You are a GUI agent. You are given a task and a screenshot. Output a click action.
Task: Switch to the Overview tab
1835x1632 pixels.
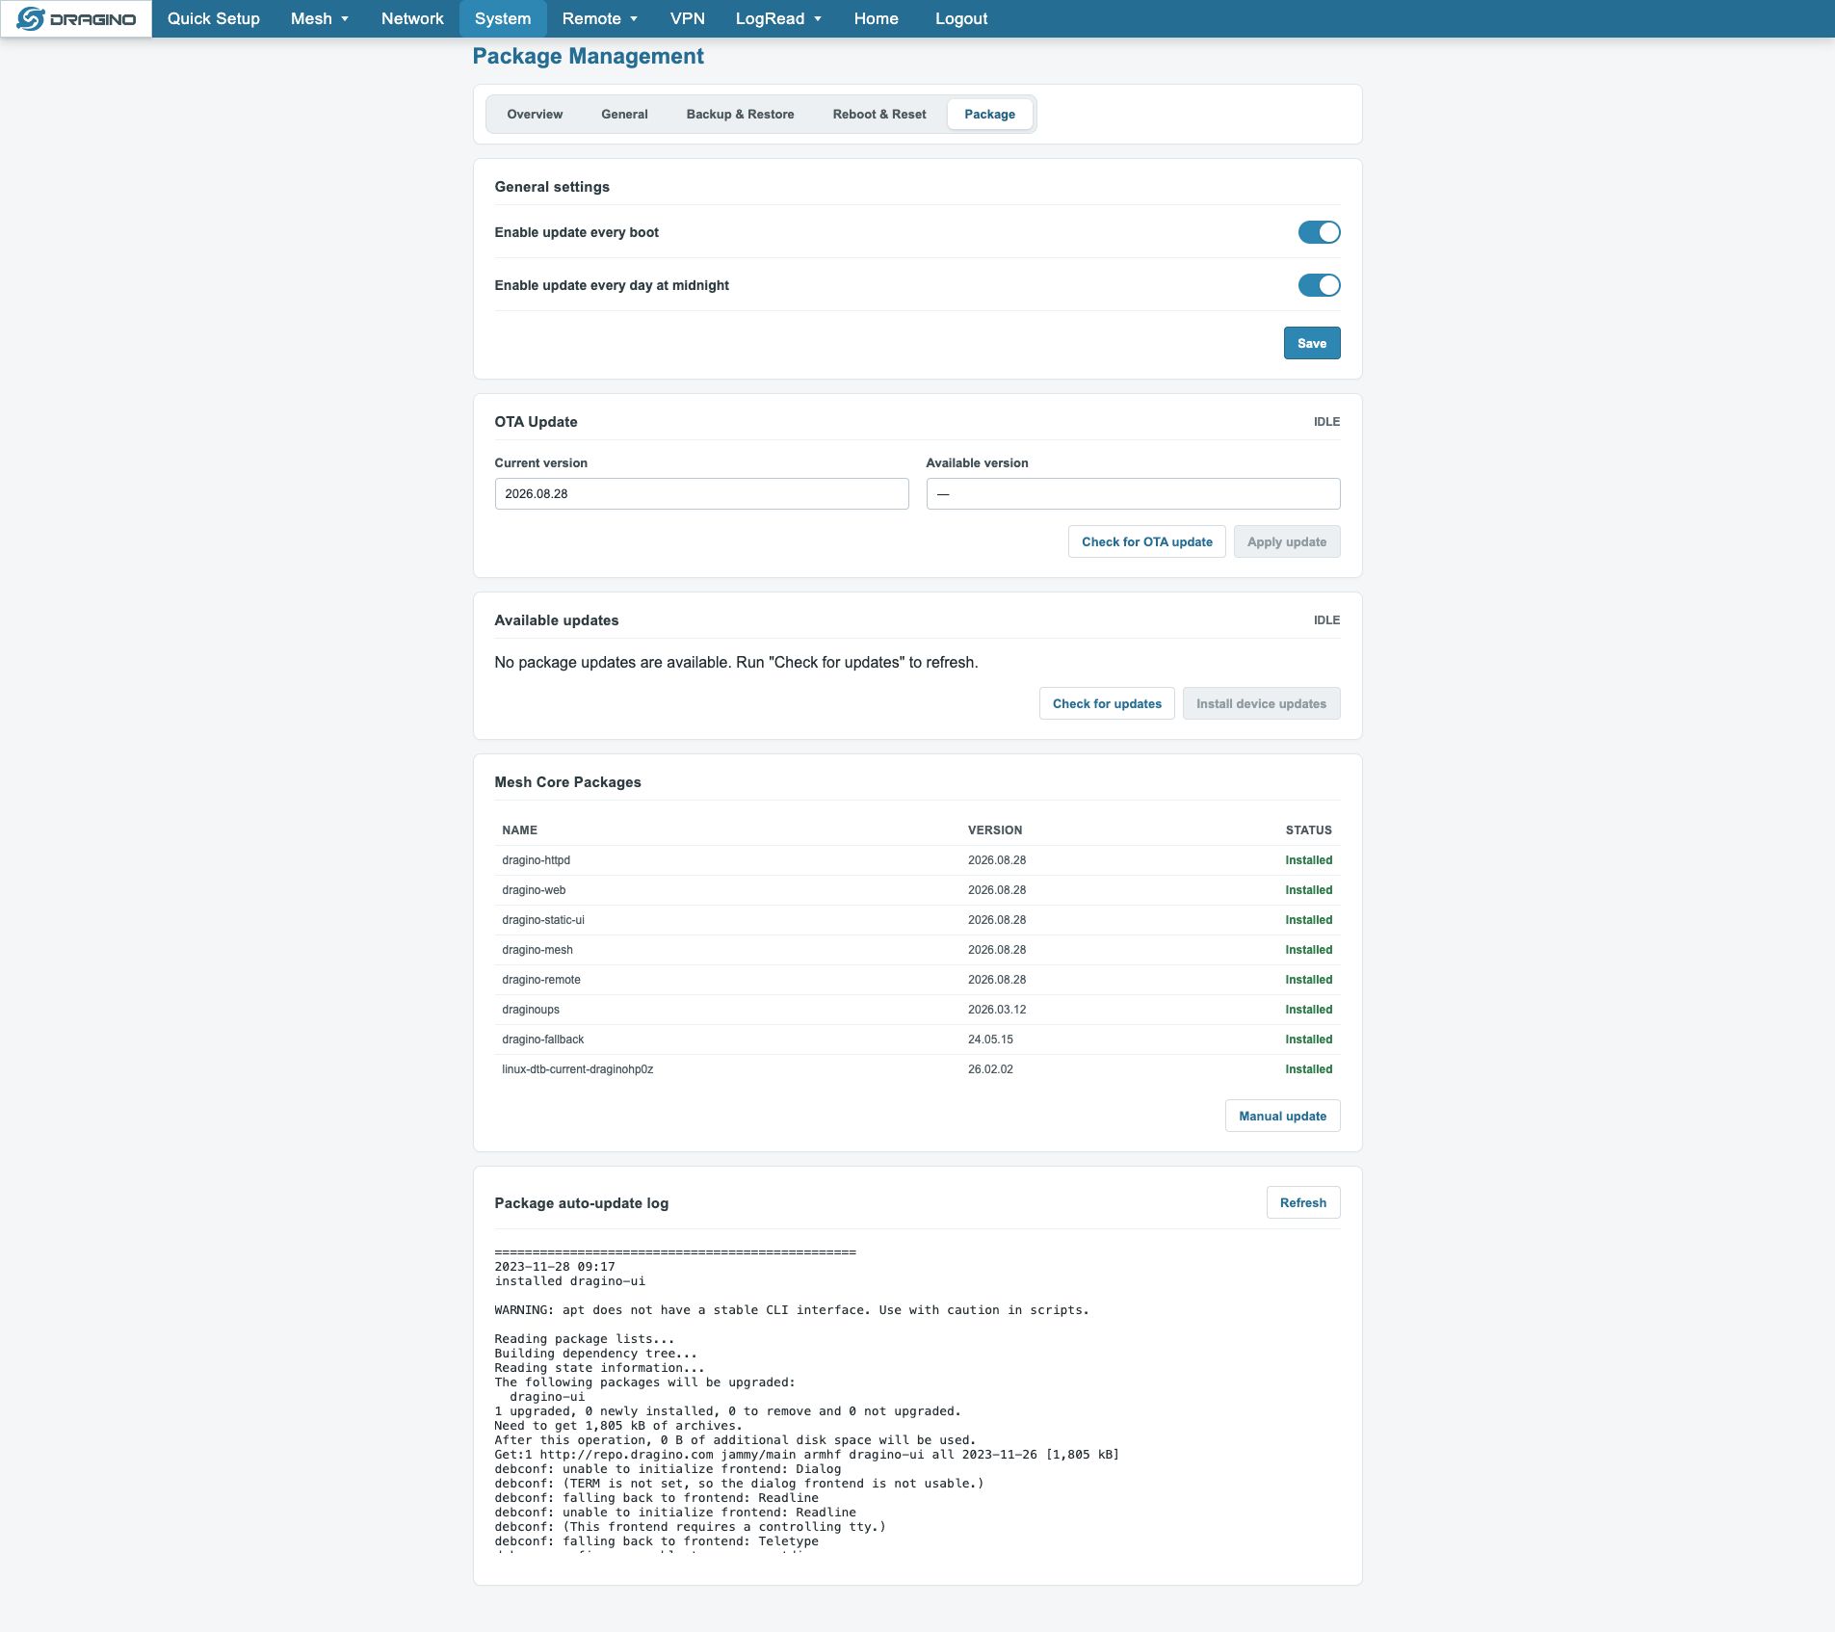(x=535, y=114)
